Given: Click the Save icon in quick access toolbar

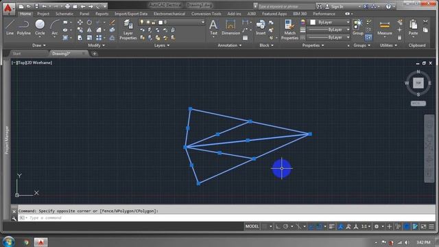Looking at the screenshot, I should pos(36,6).
